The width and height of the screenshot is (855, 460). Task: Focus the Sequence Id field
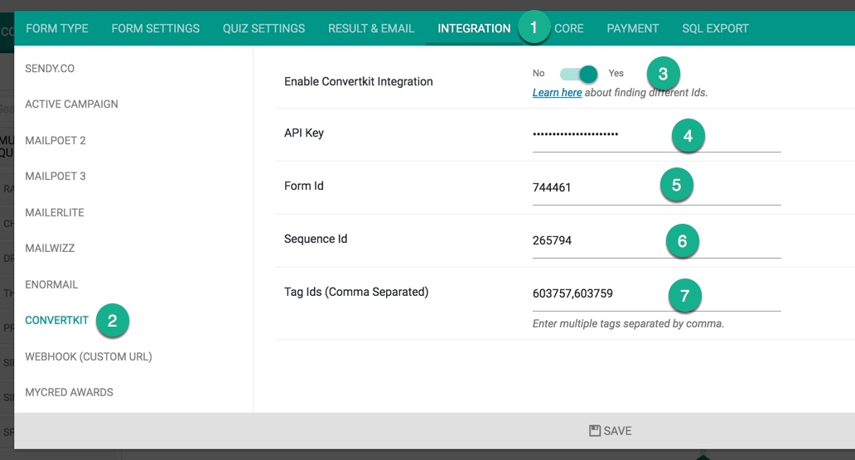tap(656, 241)
